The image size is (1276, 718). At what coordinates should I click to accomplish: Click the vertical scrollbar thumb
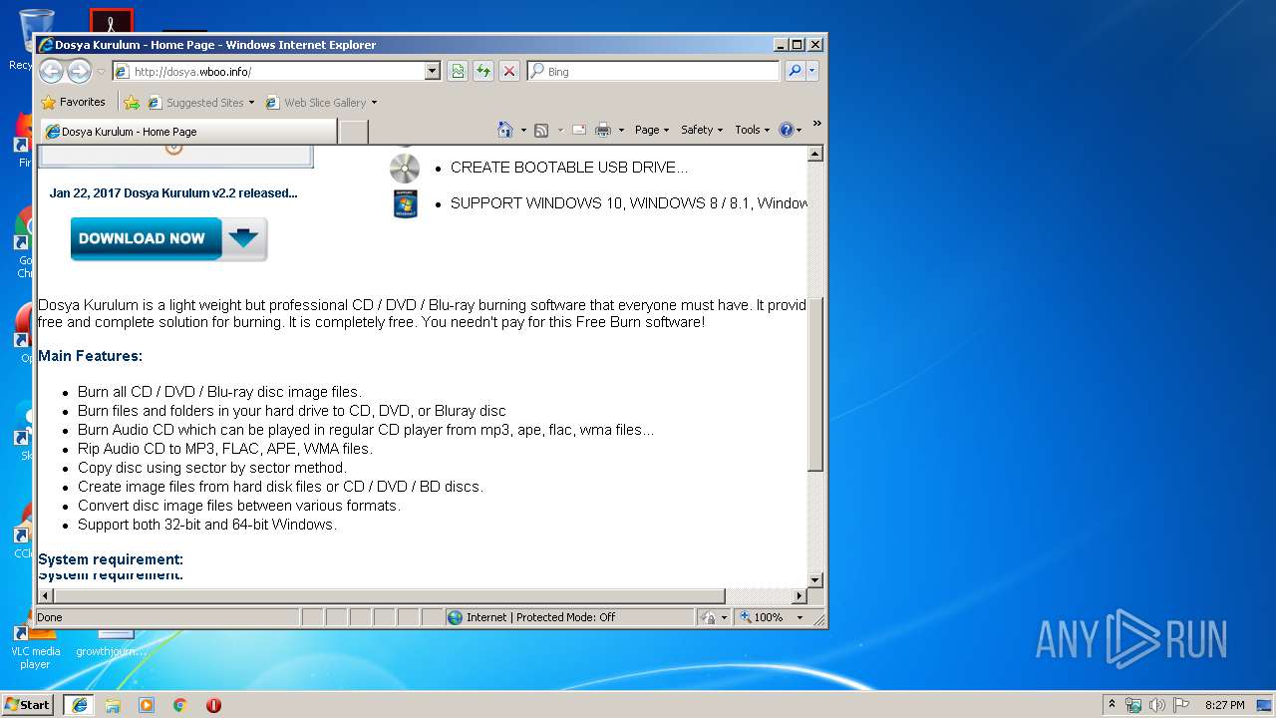click(814, 385)
